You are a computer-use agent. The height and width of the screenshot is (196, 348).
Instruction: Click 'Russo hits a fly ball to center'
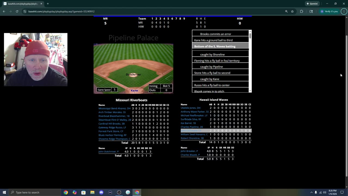pyautogui.click(x=212, y=85)
